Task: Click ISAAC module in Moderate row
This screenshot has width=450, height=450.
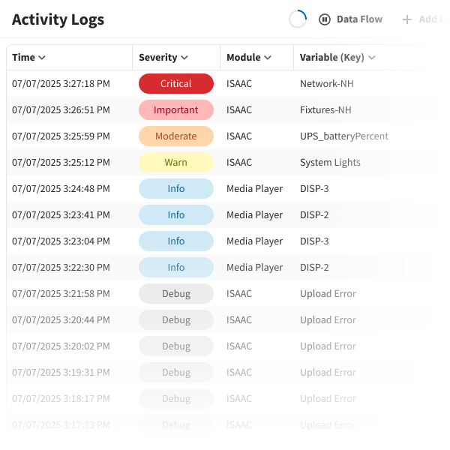Action: pyautogui.click(x=239, y=136)
